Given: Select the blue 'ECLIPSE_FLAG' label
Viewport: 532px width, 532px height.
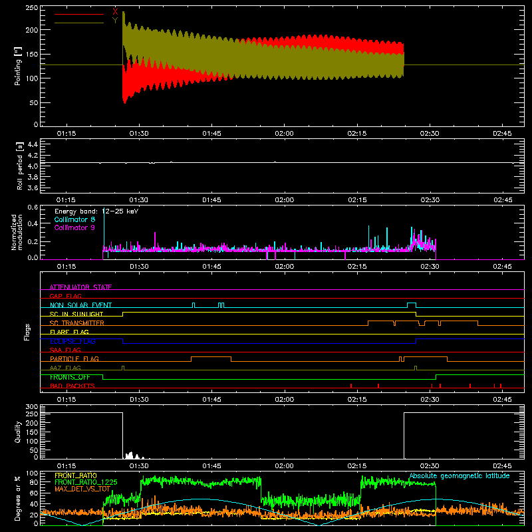Looking at the screenshot, I should 72,341.
